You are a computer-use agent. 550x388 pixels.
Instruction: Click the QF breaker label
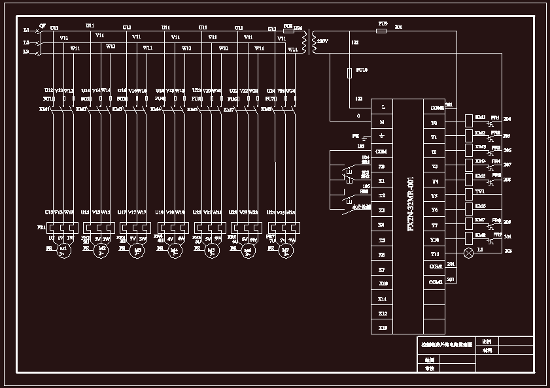click(x=43, y=25)
